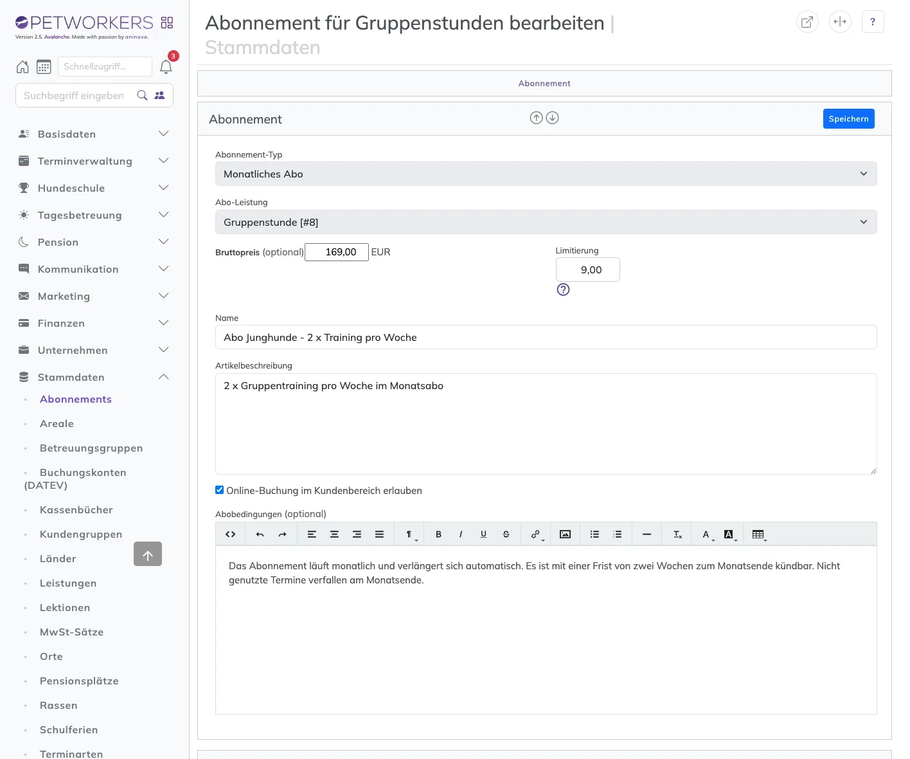Screen dimensions: 910x759
Task: Apply bold formatting
Action: click(x=438, y=534)
